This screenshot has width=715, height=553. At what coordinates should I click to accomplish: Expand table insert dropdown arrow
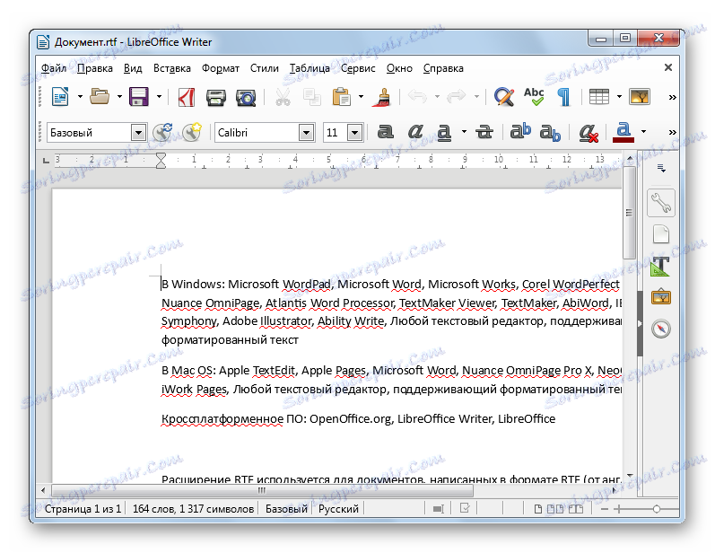point(619,97)
